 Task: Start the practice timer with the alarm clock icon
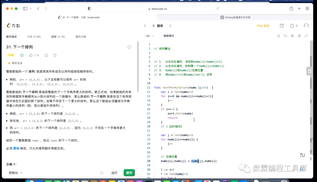[x=282, y=26]
